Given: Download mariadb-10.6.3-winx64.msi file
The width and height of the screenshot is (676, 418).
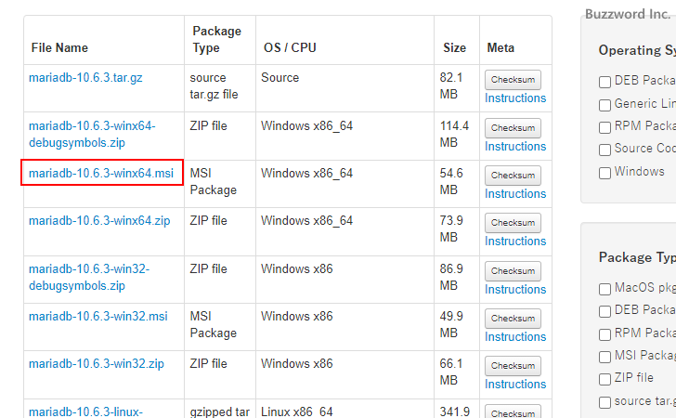Looking at the screenshot, I should 100,173.
